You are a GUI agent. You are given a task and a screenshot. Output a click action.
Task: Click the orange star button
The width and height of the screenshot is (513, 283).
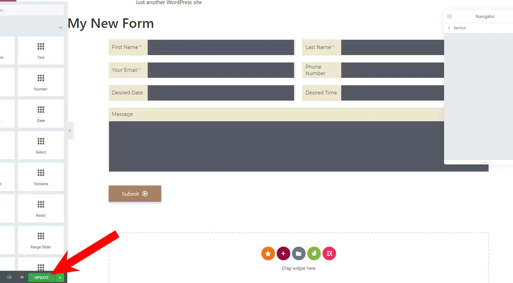(x=268, y=253)
